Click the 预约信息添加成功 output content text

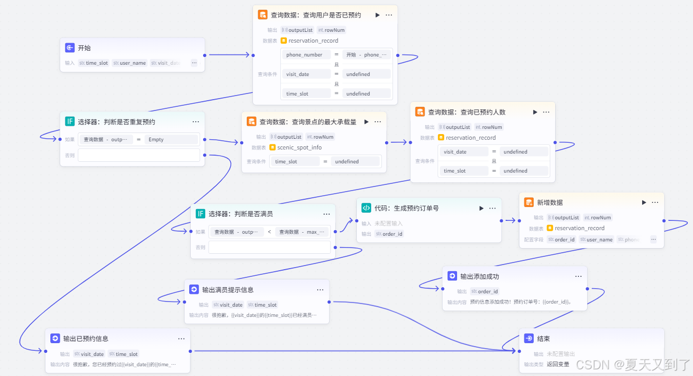tap(521, 302)
